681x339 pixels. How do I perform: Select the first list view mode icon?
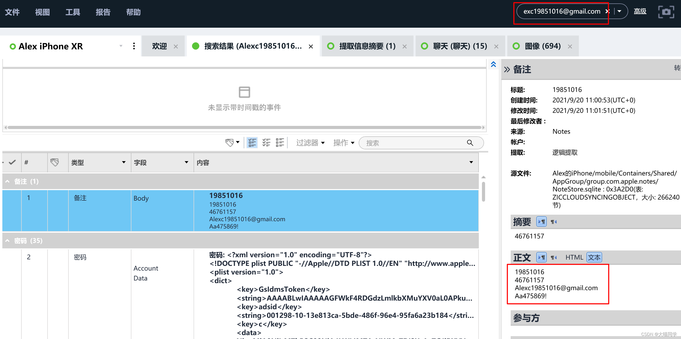[252, 142]
